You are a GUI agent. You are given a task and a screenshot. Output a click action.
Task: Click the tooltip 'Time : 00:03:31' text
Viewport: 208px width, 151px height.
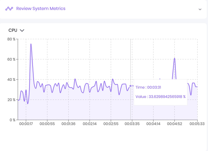[x=148, y=87]
